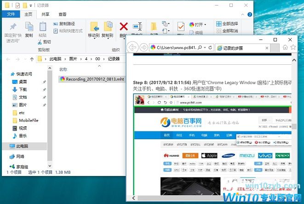This screenshot has height=204, width=304.
Task: Click Copy to (复制到) ribbon icon
Action: [x=108, y=27]
